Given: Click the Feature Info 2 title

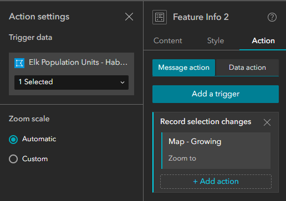Looking at the screenshot, I should 201,17.
